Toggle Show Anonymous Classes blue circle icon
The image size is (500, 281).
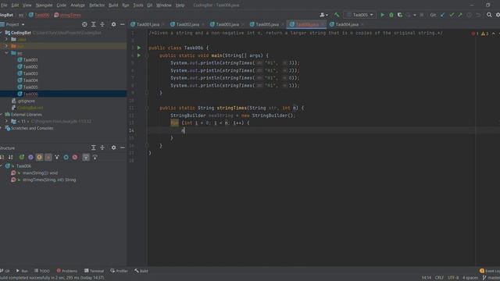click(x=66, y=157)
